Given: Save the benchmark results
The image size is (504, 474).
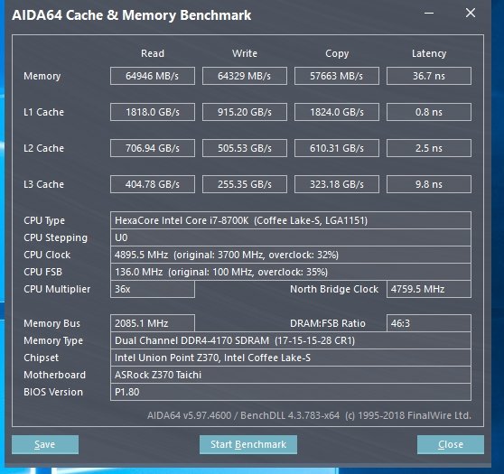Looking at the screenshot, I should pos(45,444).
